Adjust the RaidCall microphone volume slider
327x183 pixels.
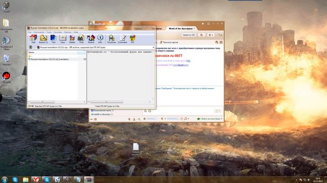click(x=173, y=119)
